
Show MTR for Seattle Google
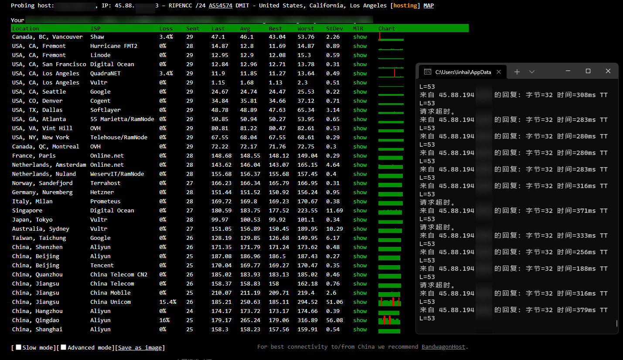(x=360, y=92)
